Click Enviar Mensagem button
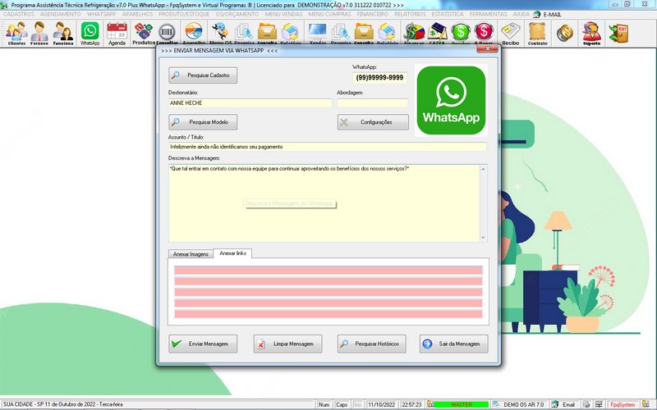 click(x=203, y=344)
